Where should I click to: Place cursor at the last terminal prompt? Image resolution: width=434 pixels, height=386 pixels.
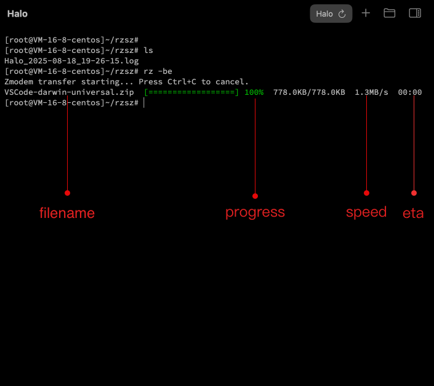tap(144, 103)
